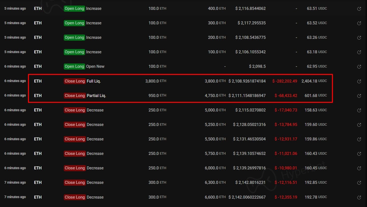Click the position value 5,500.0 ETH
This screenshot has height=207, width=367.
(x=215, y=139)
